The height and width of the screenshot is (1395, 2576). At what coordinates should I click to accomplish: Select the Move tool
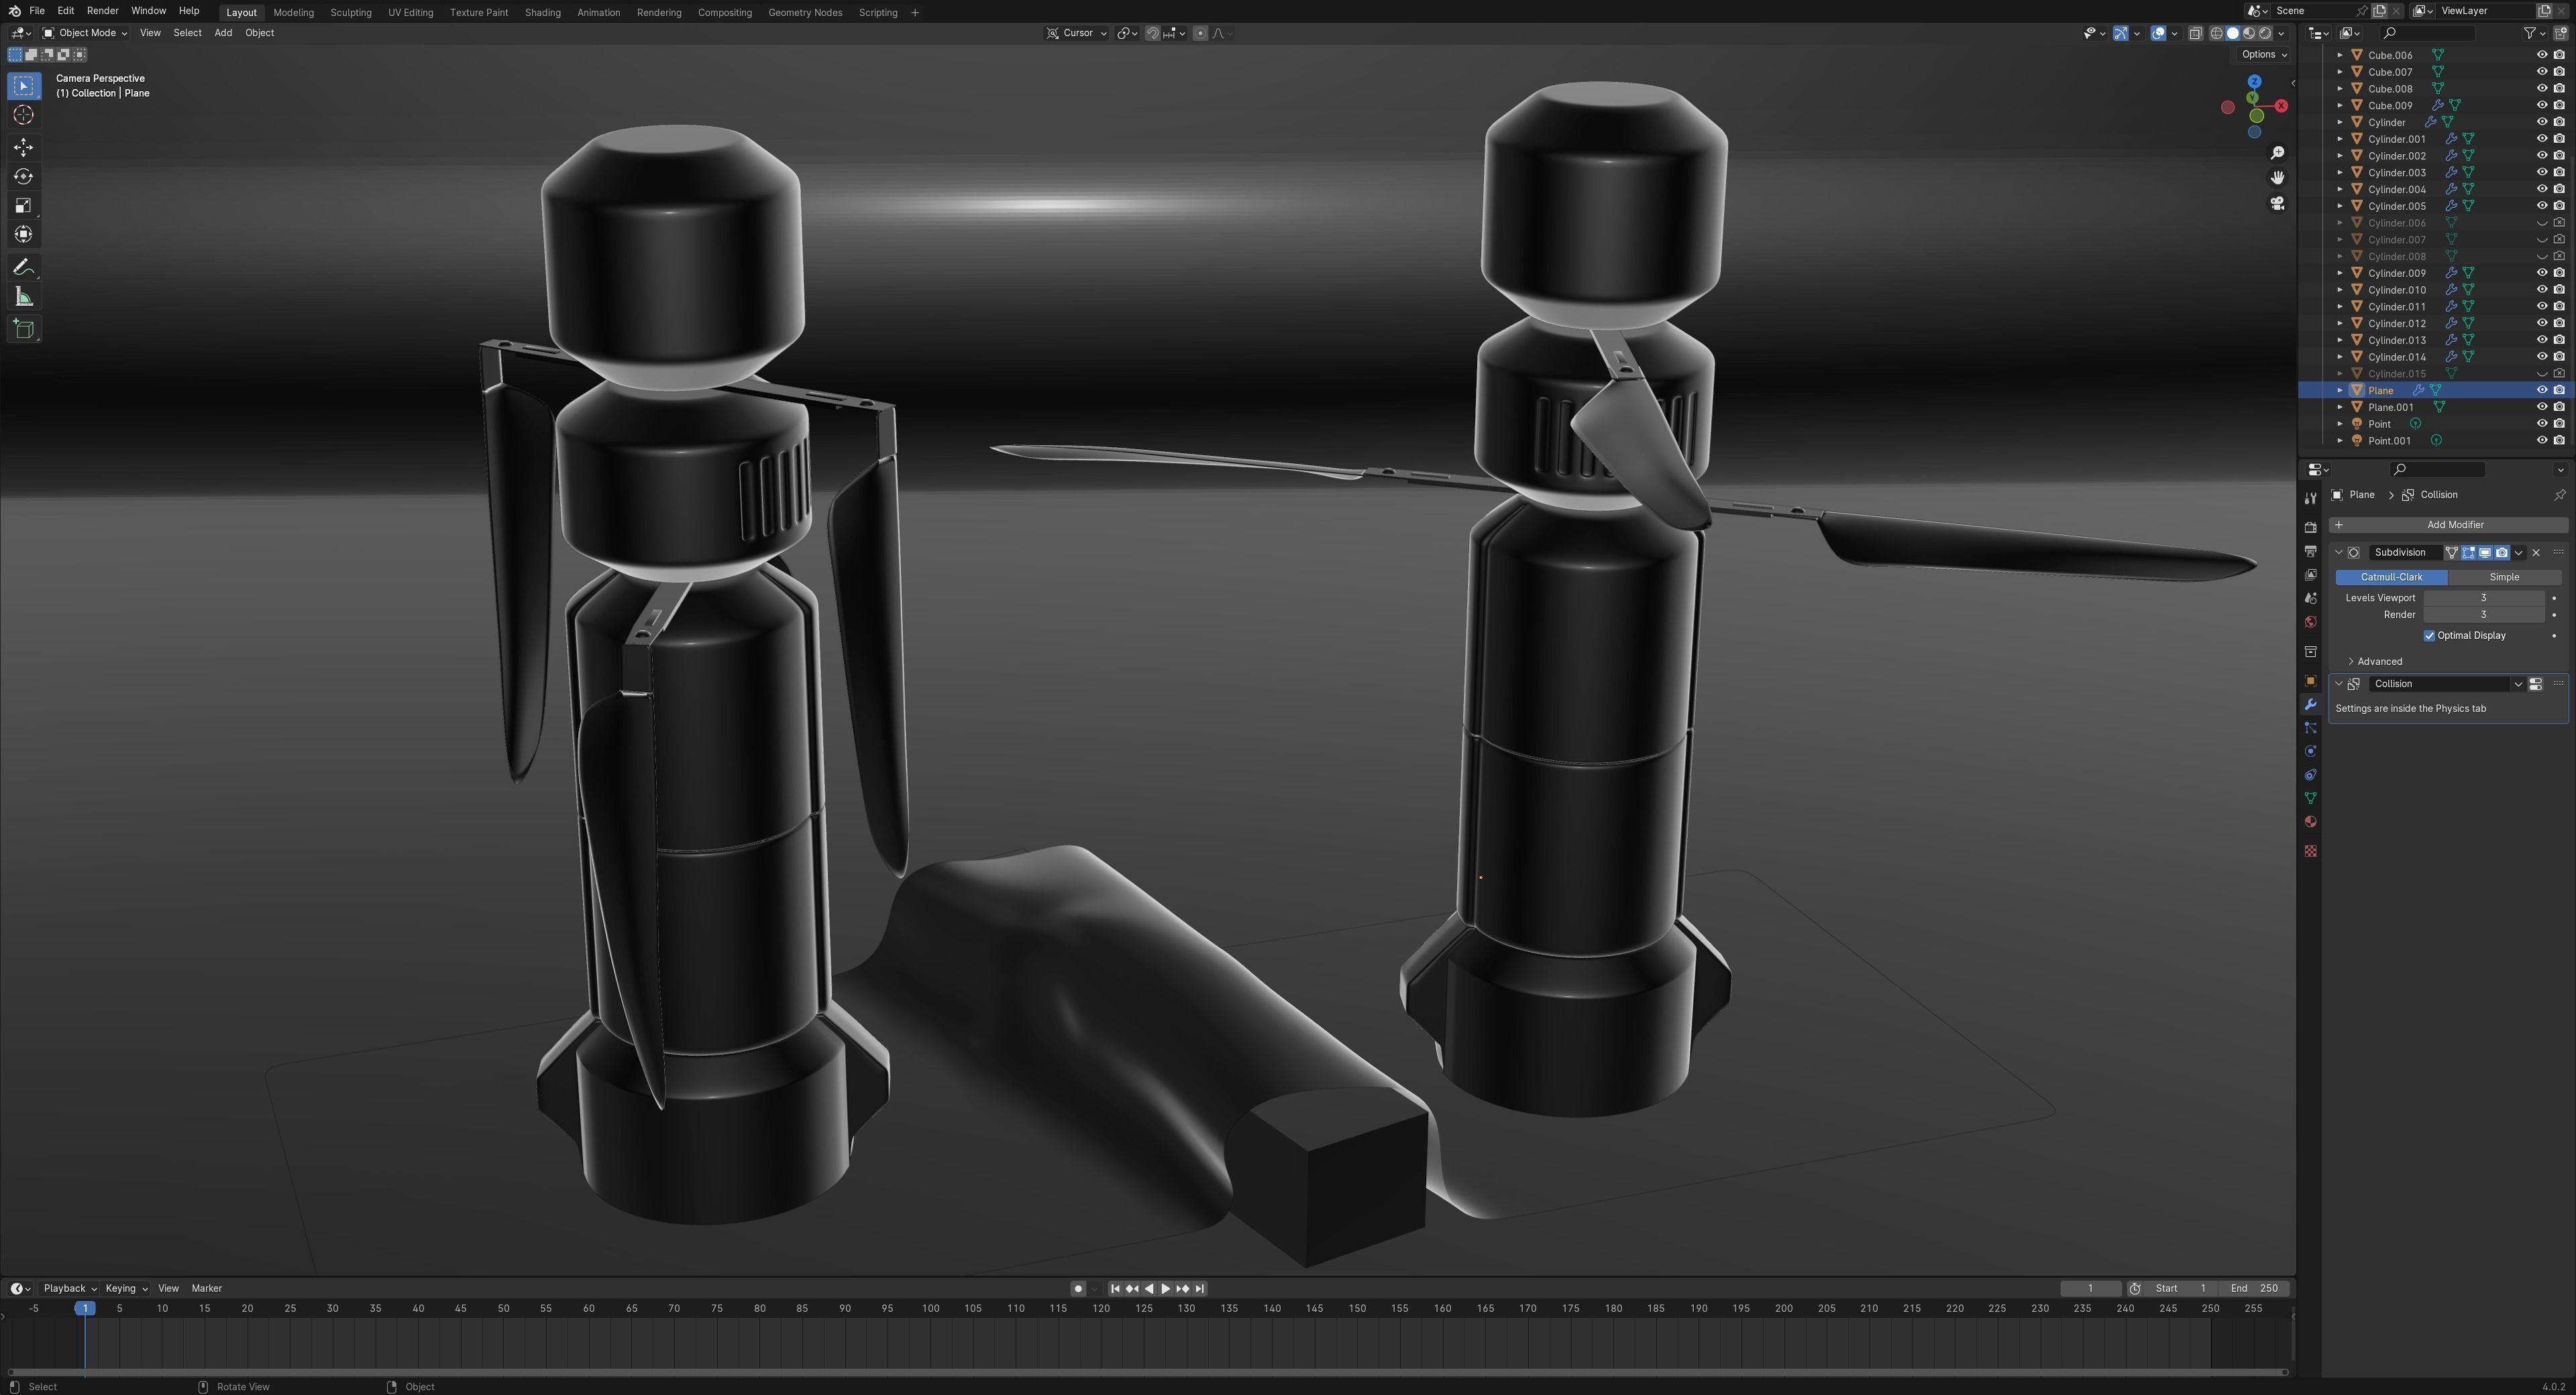coord(23,148)
